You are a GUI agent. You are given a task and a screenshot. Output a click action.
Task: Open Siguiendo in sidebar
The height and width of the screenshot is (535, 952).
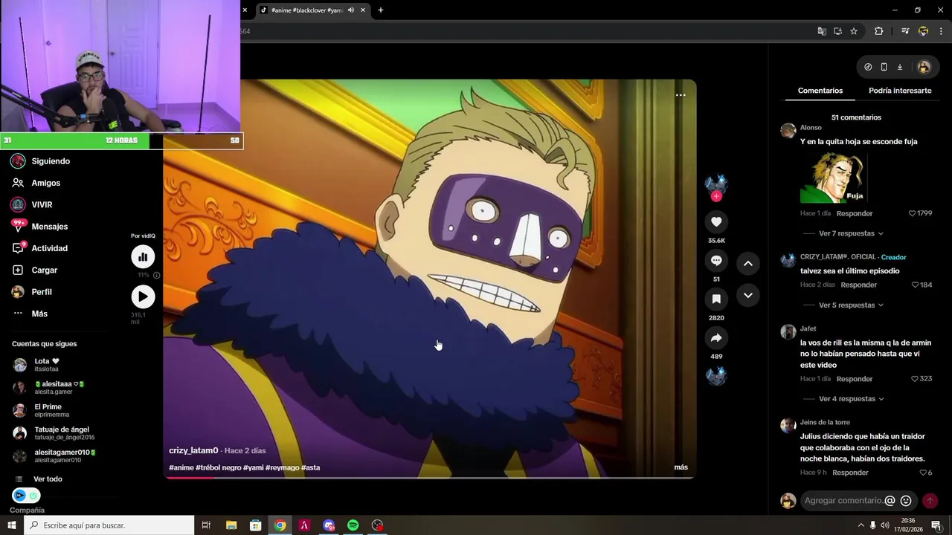click(51, 161)
